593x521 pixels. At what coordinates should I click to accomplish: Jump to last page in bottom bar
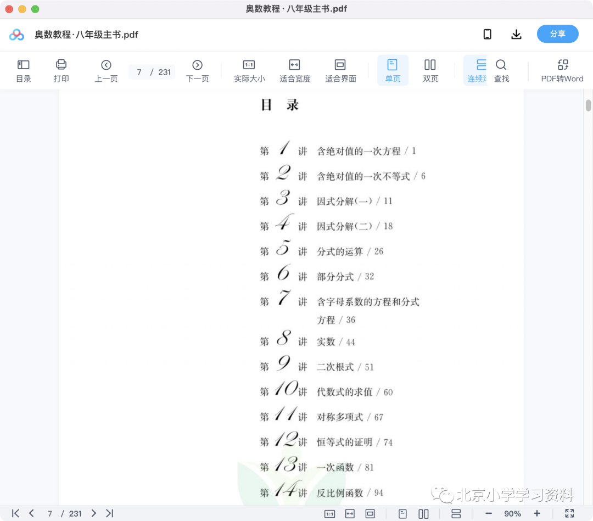(x=110, y=513)
